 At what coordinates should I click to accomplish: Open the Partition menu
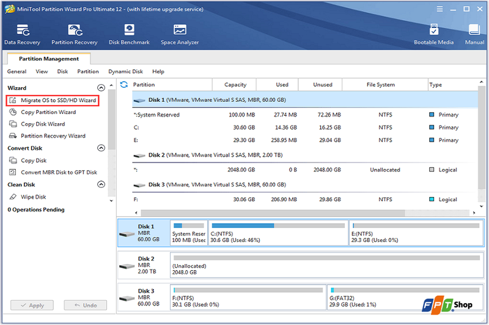tap(88, 71)
